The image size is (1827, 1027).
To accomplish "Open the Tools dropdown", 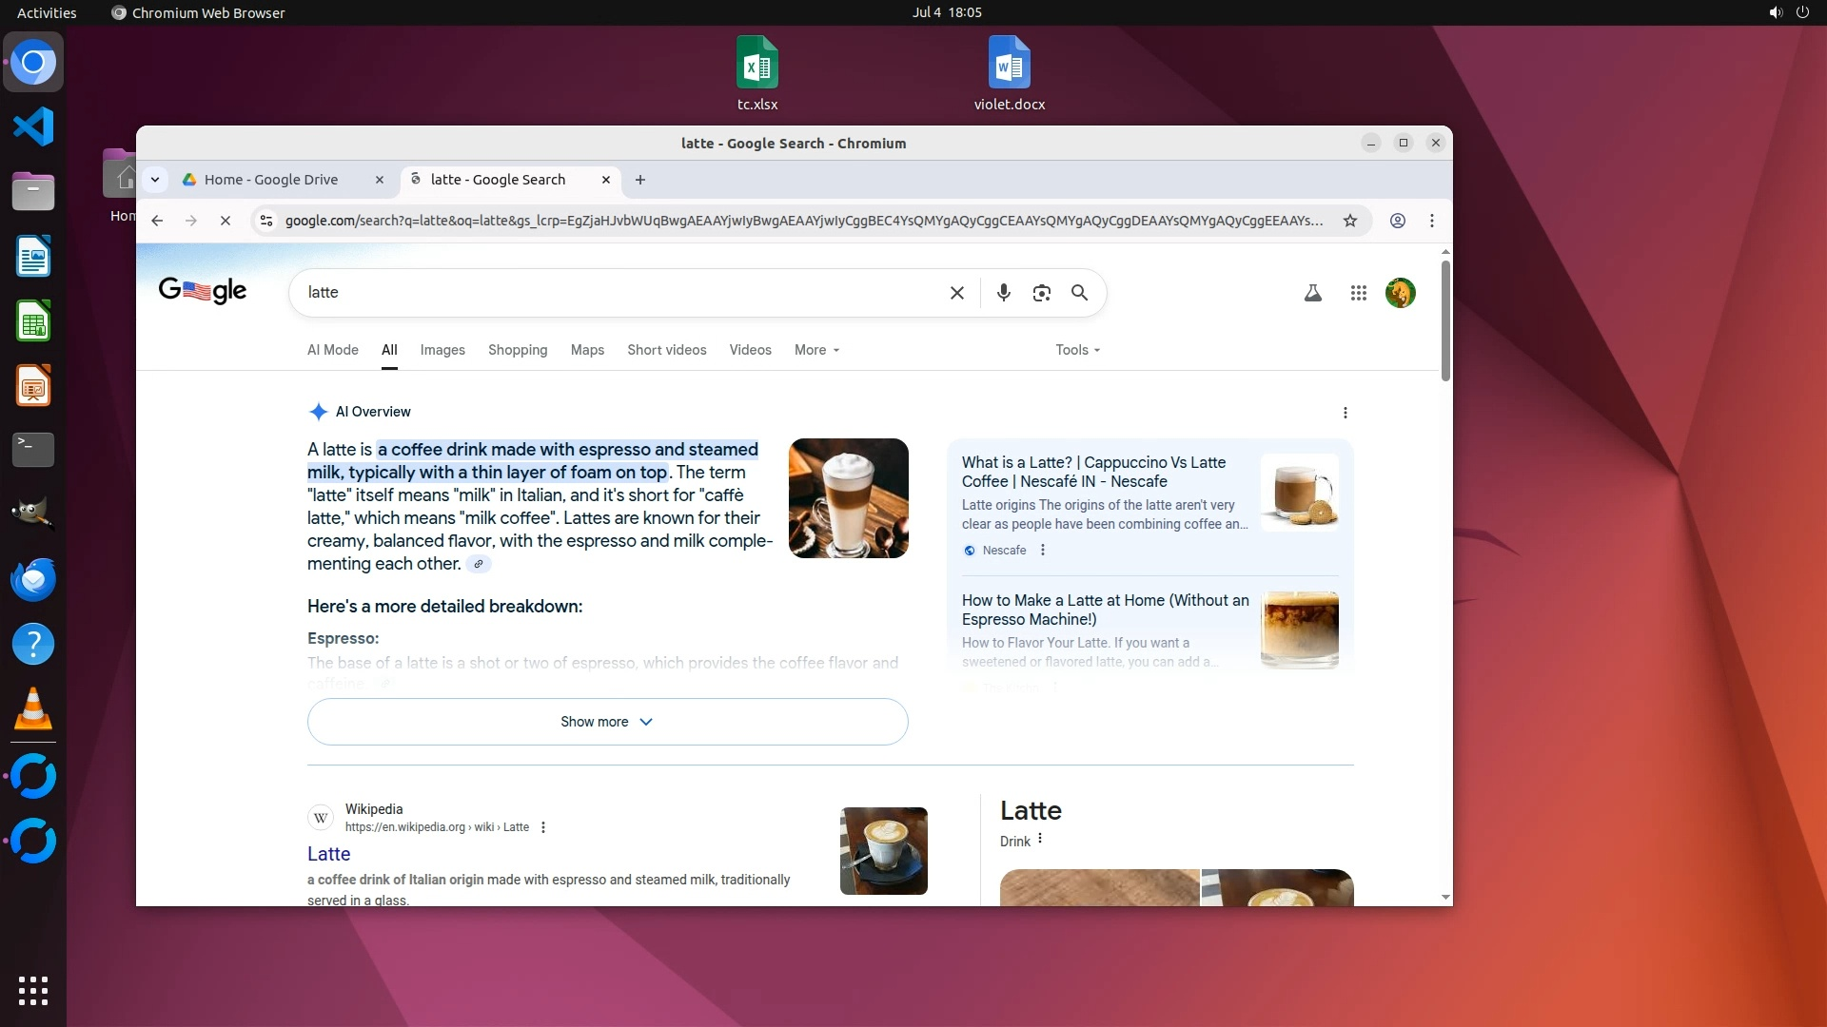I will click(x=1077, y=350).
